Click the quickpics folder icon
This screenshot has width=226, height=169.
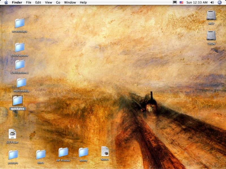[x=18, y=100]
